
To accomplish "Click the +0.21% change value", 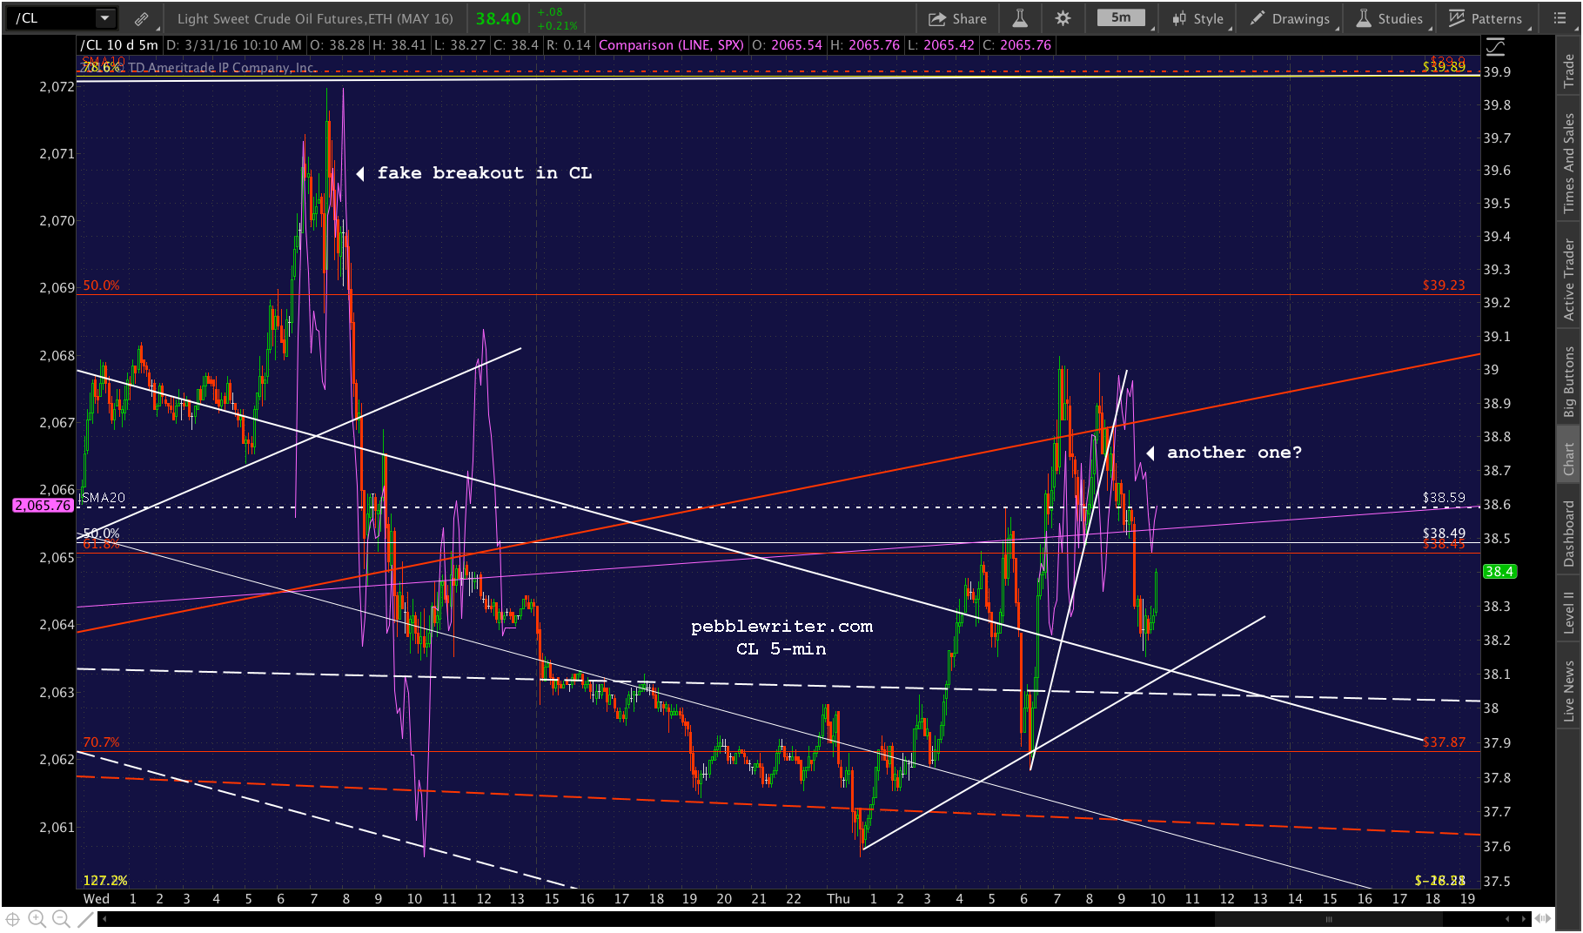I will click(x=557, y=25).
